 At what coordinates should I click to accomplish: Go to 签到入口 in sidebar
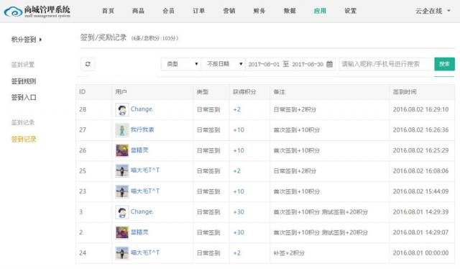tap(24, 98)
